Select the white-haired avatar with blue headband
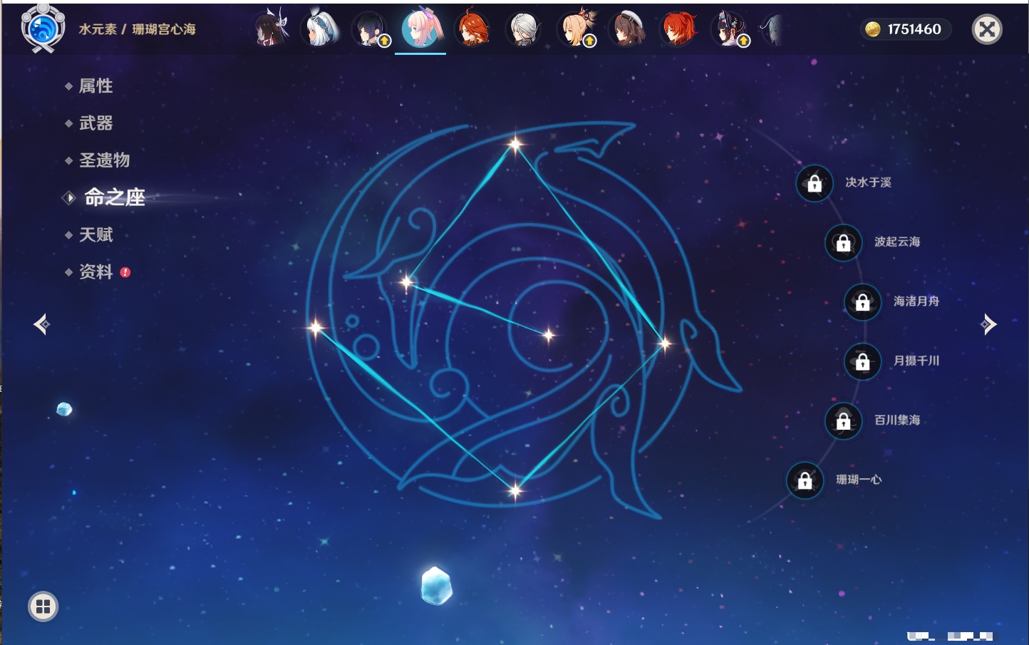Screen dimensions: 1029x645 pos(320,29)
